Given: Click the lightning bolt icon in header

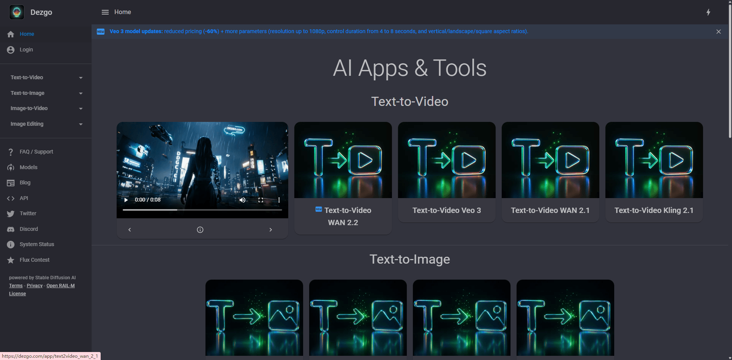Looking at the screenshot, I should (708, 12).
